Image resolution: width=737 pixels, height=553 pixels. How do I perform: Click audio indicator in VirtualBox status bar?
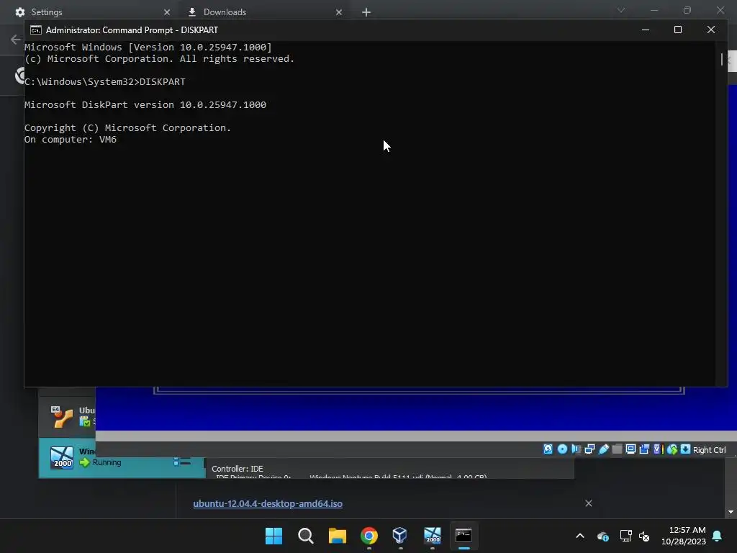click(576, 449)
